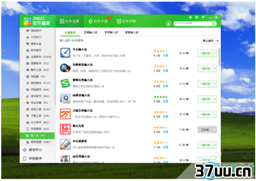The image size is (256, 181).
Task: Click the software list vertical scrollbar
Action: (x=219, y=57)
